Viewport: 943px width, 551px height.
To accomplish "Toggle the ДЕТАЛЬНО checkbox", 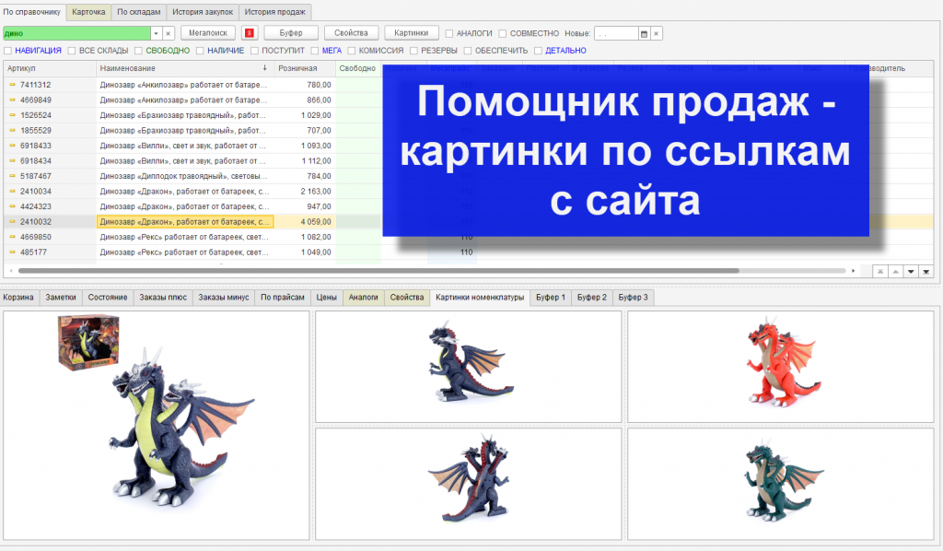I will pyautogui.click(x=538, y=51).
